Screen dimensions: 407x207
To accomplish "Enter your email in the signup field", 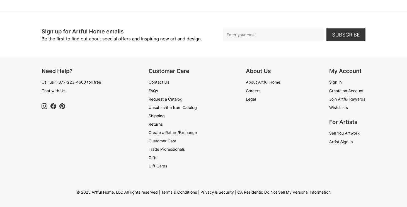I will [273, 35].
